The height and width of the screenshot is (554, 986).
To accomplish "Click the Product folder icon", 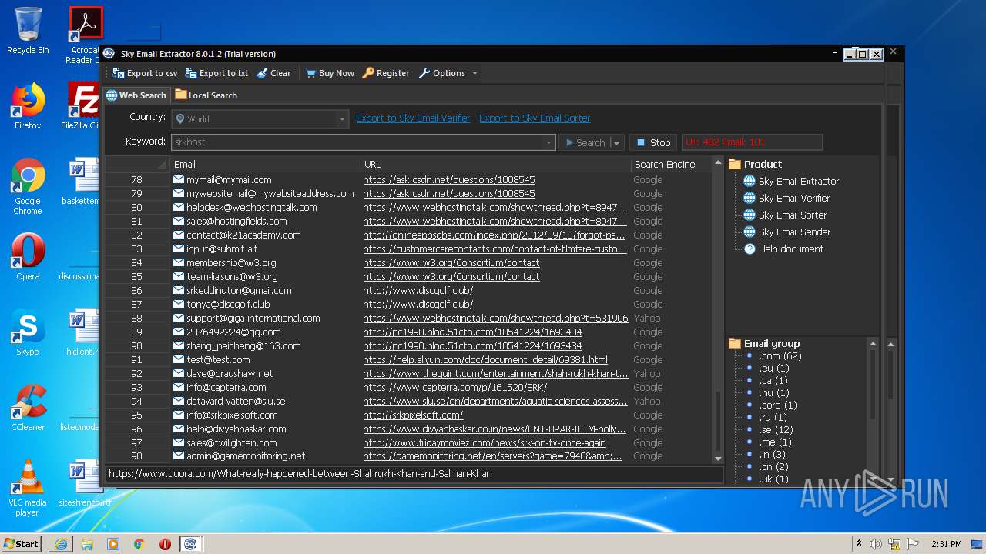I will click(x=734, y=164).
